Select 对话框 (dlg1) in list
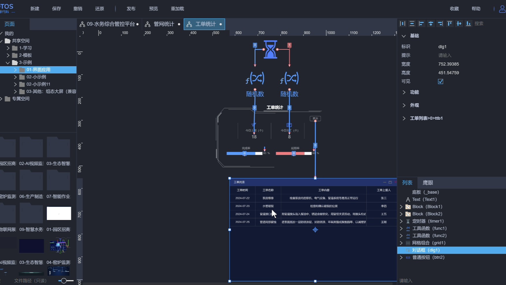Image resolution: width=506 pixels, height=285 pixels. point(452,250)
